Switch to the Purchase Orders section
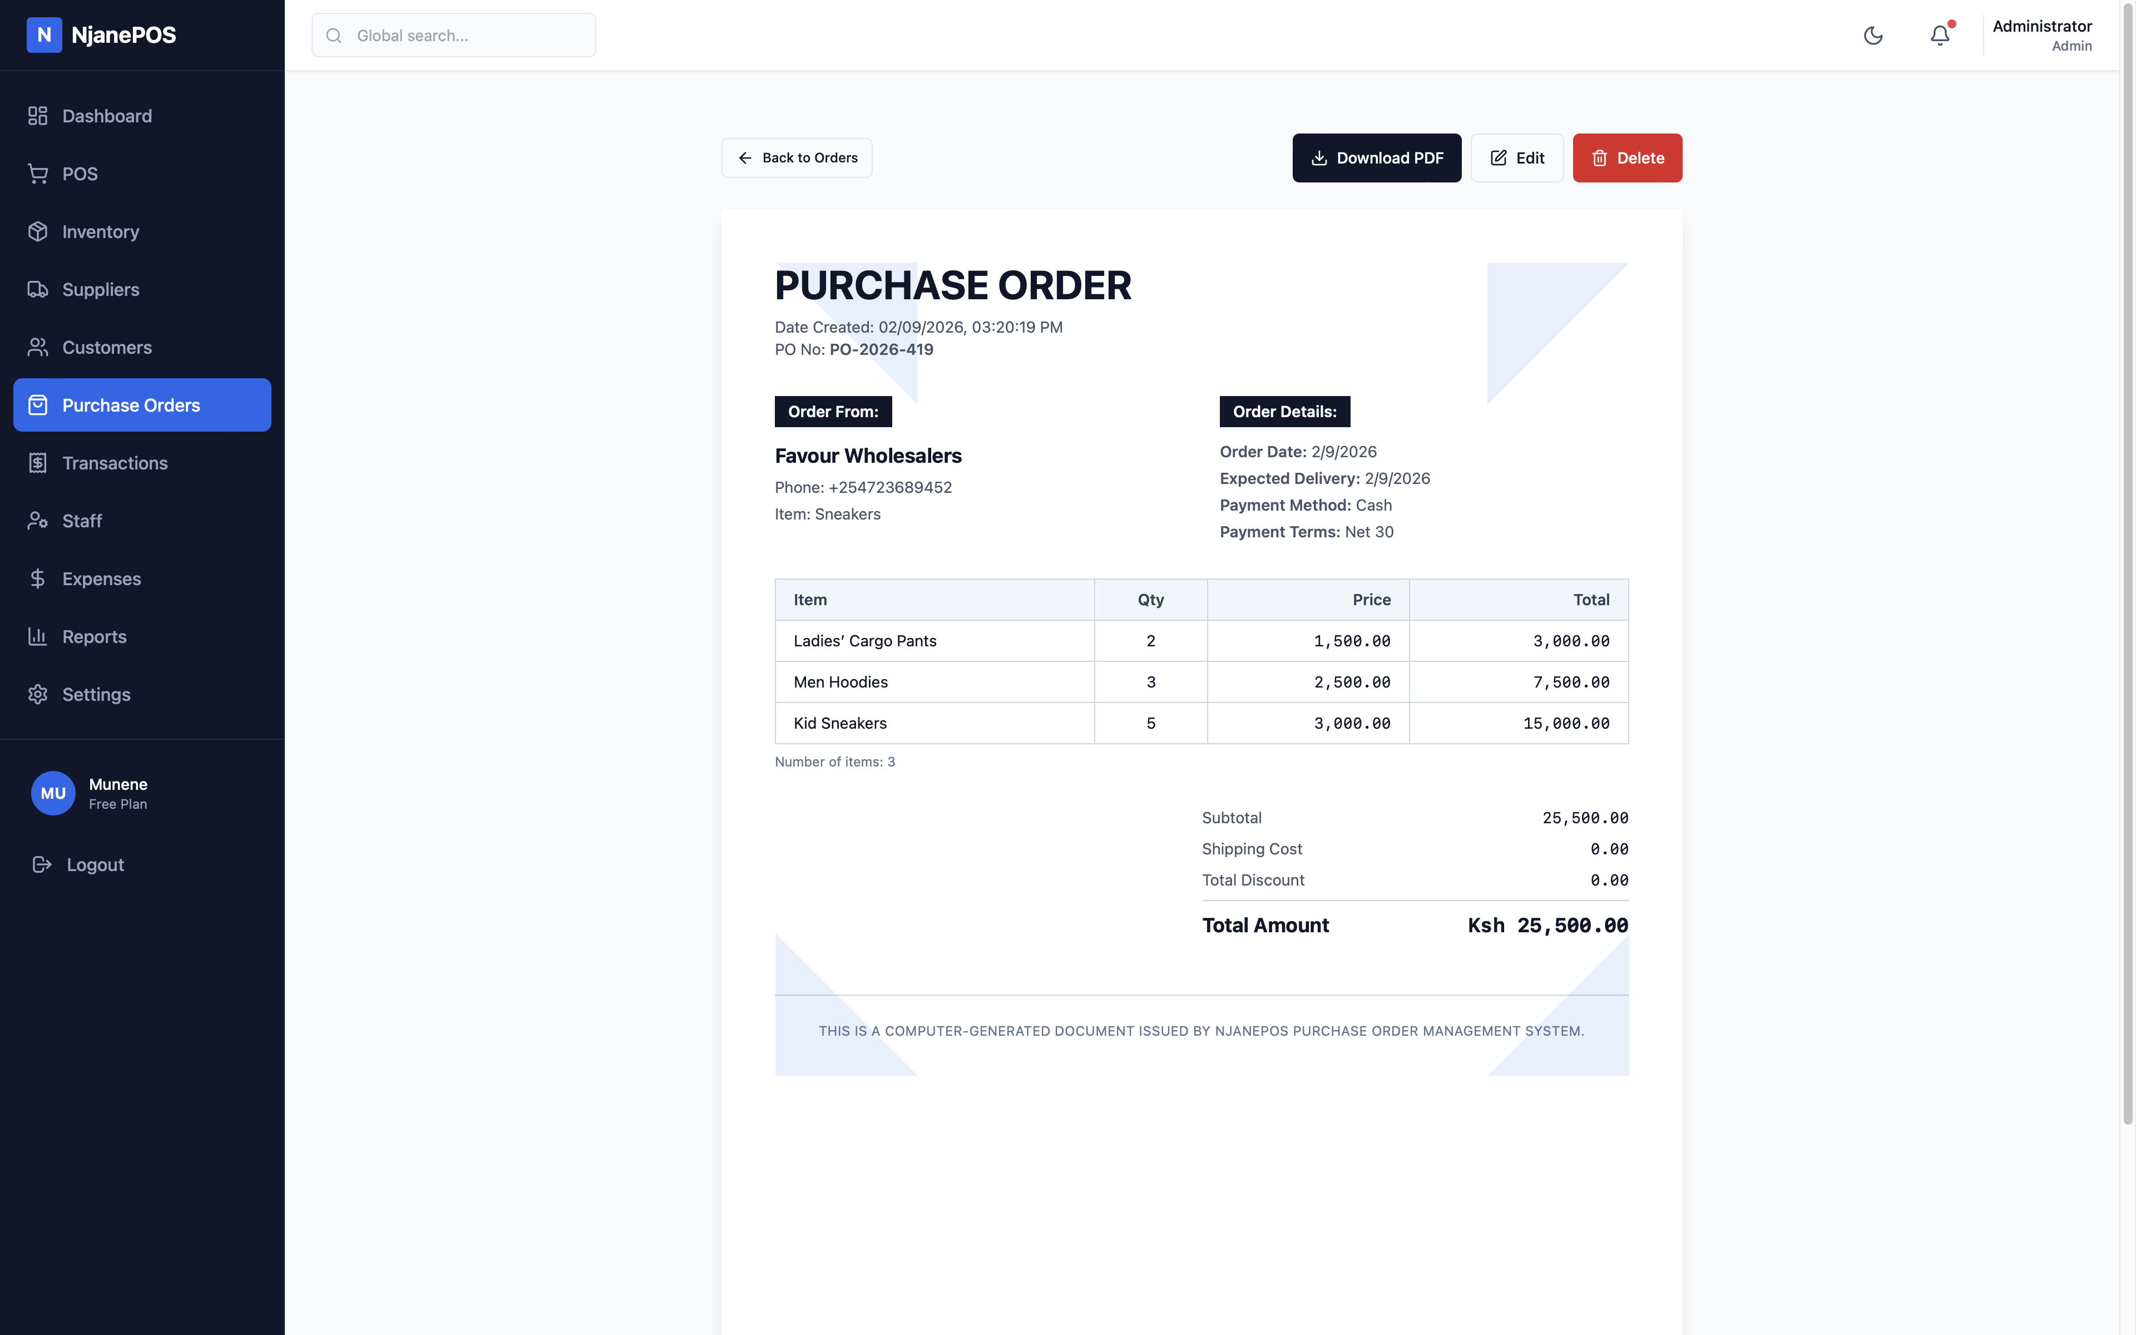 pos(131,404)
